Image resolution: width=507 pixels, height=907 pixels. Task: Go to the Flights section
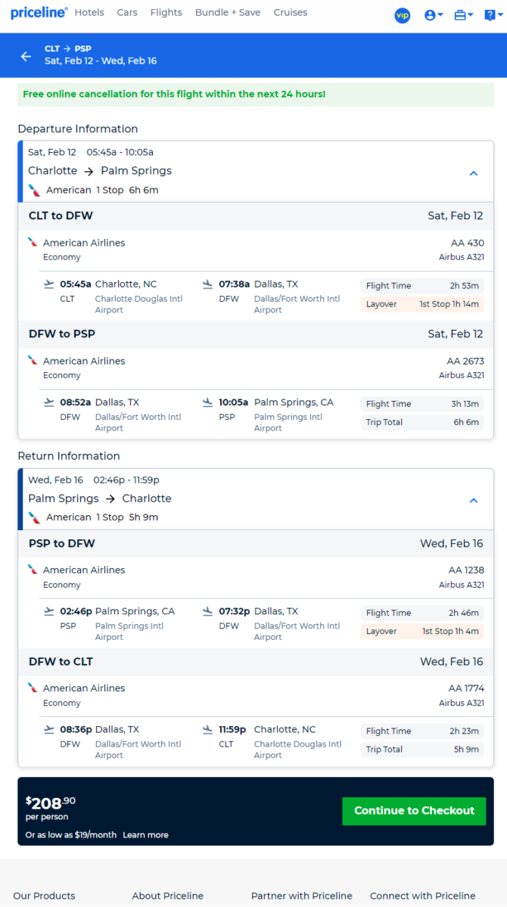tap(166, 13)
